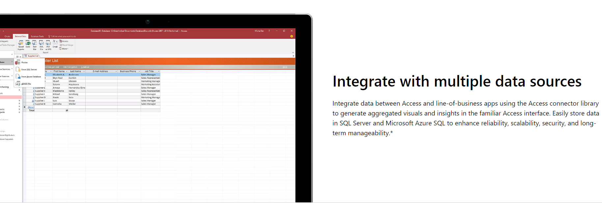Viewport: 602px width, 203px height.
Task: Select the Hayakawa cell
Action: pos(76,85)
